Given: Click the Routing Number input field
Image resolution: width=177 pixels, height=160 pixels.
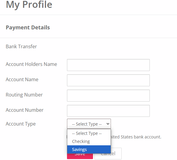Looking at the screenshot, I should pyautogui.click(x=108, y=96).
